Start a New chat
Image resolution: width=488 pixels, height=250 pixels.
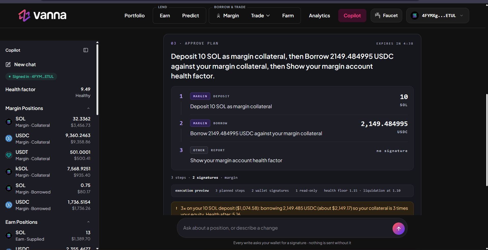pos(25,65)
